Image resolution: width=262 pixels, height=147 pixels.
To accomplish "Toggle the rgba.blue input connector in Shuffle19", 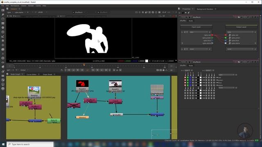I will (x=212, y=40).
